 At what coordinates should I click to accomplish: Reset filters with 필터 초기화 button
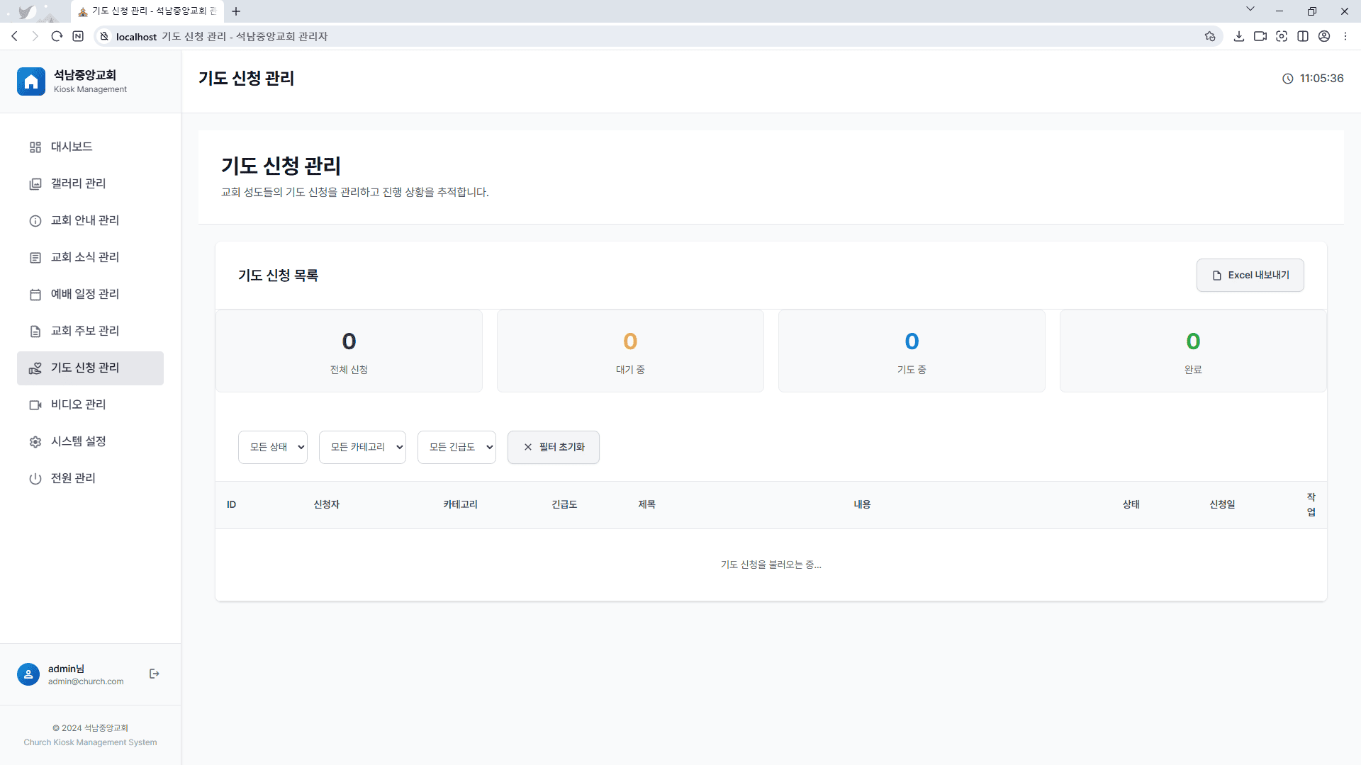[x=553, y=447]
